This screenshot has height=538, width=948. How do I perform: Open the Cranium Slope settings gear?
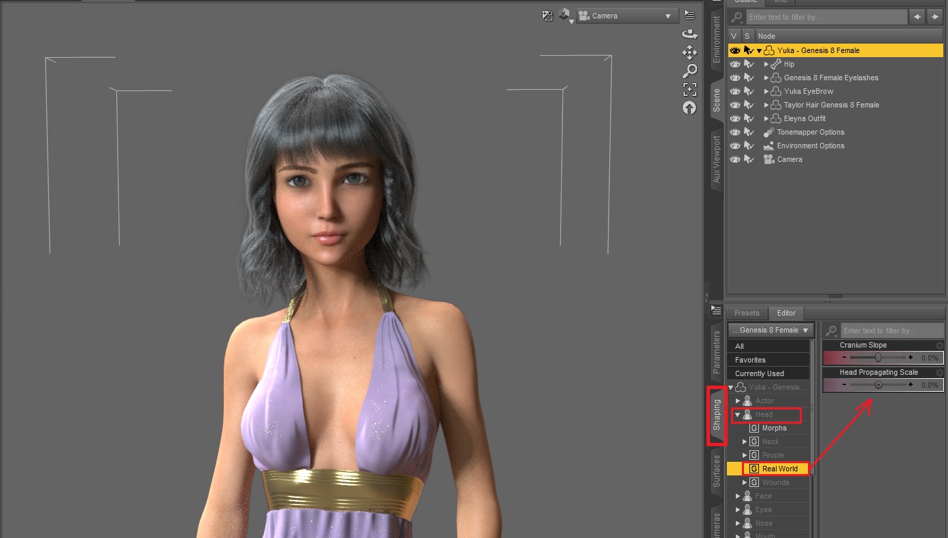click(940, 345)
